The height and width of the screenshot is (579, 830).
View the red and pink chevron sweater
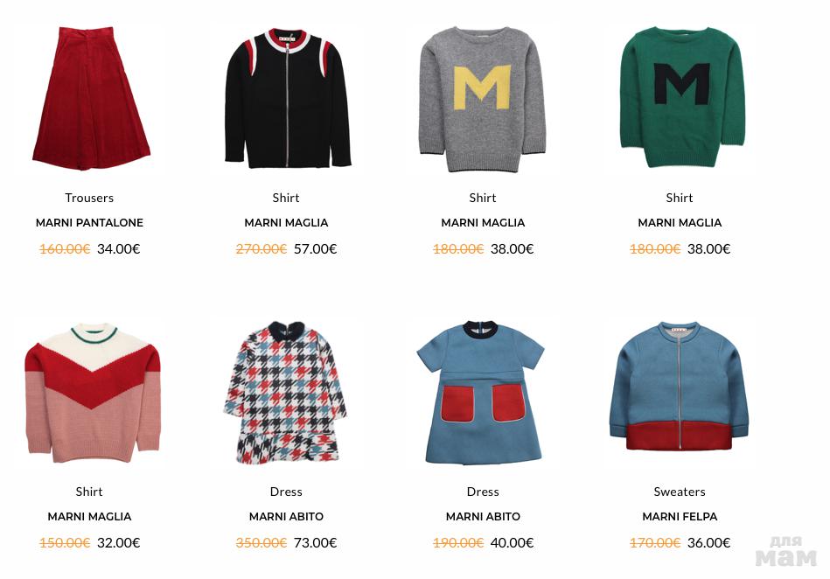click(92, 393)
